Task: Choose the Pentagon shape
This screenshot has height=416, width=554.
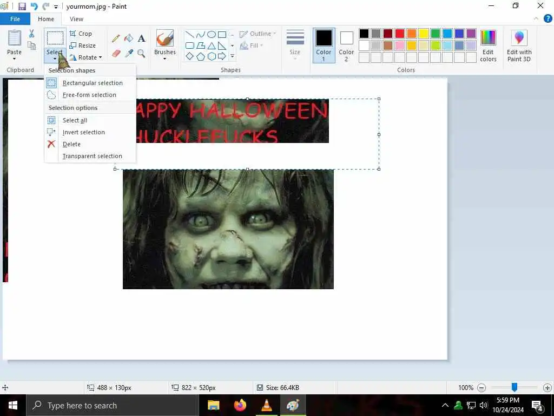Action: (x=201, y=56)
